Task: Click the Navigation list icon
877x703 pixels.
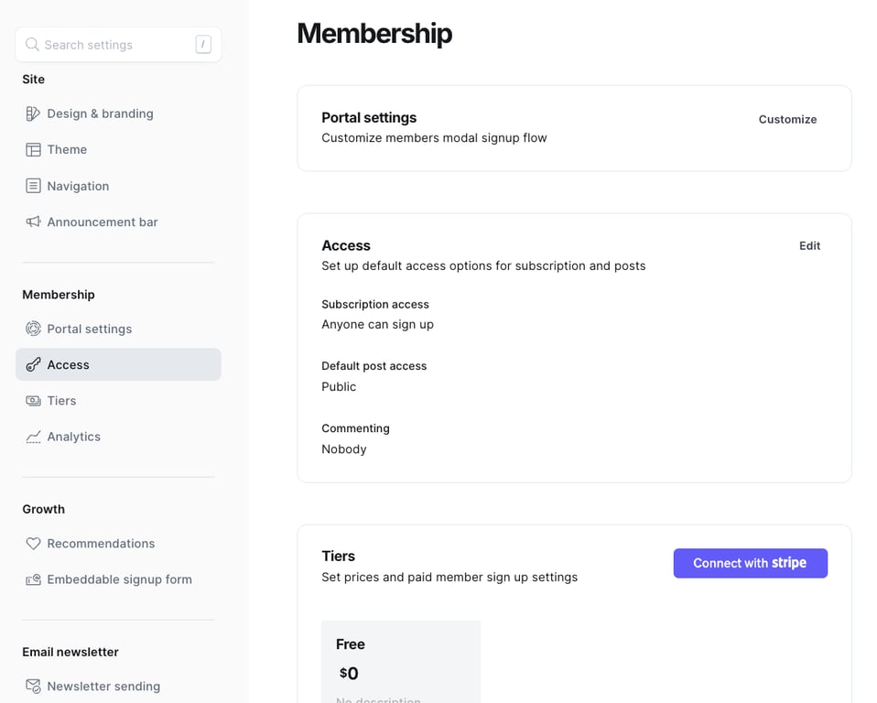Action: pyautogui.click(x=33, y=186)
